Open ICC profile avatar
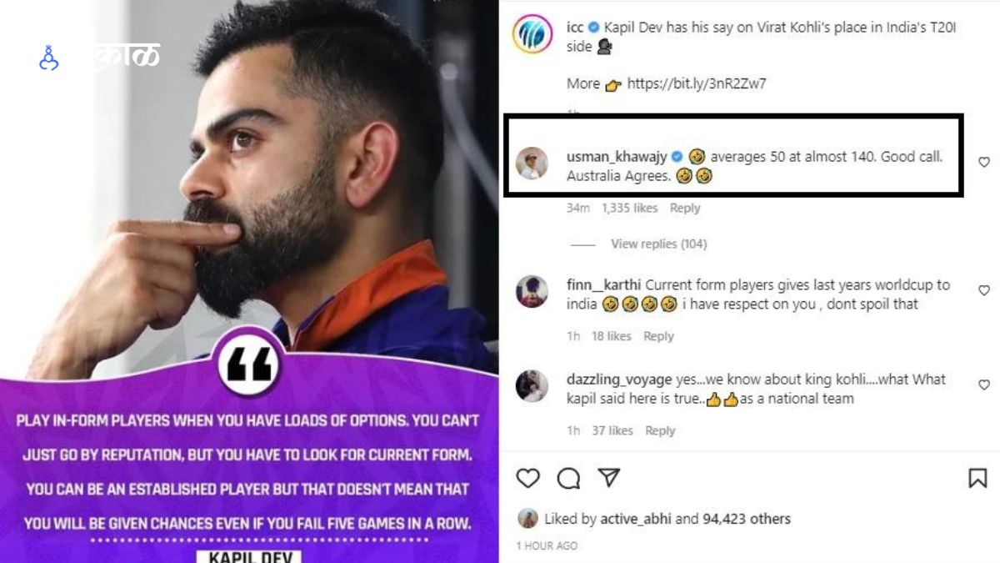 (532, 35)
